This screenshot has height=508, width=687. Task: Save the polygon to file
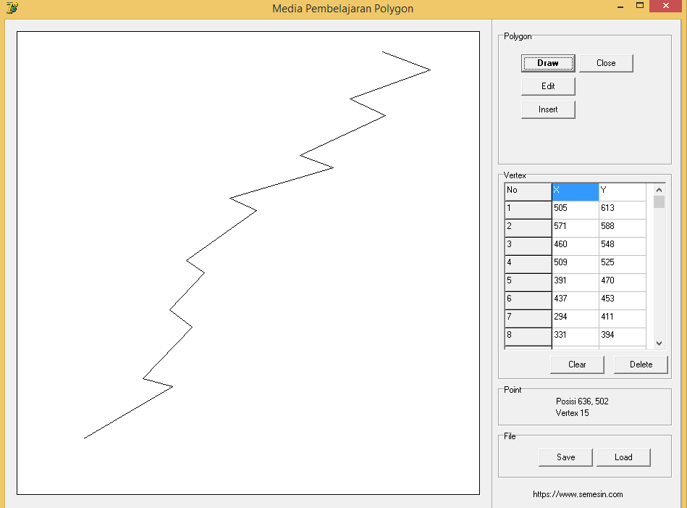[x=565, y=457]
